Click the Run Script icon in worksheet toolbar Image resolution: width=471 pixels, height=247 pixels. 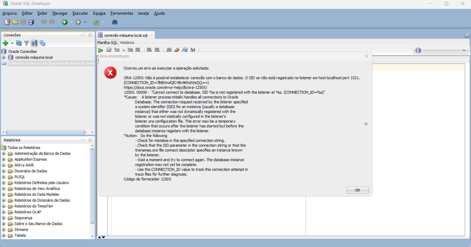pos(109,50)
